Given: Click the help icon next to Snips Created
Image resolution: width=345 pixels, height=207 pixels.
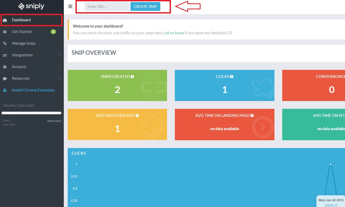Looking at the screenshot, I should [x=132, y=77].
